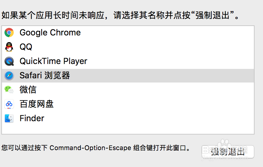Click the green WeChat icon

click(x=9, y=90)
